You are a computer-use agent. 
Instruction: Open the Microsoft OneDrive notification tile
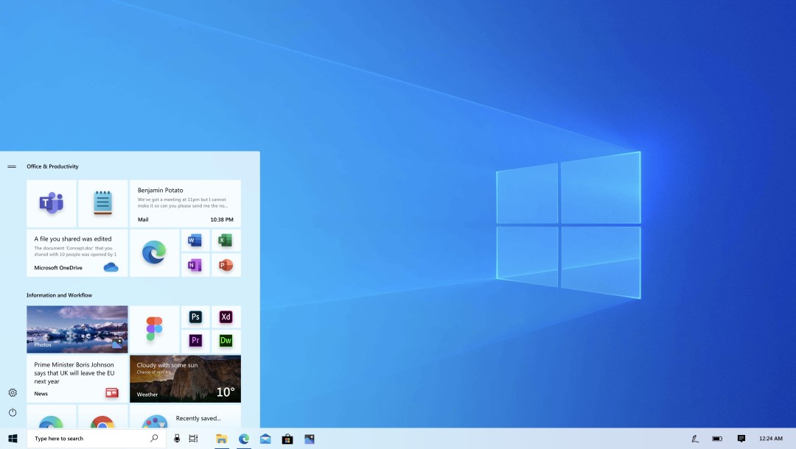(77, 252)
